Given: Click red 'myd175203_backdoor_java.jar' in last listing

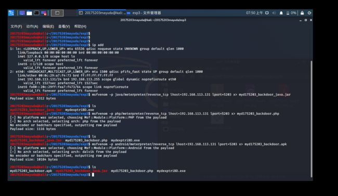Looking at the screenshot, I should [82, 171].
